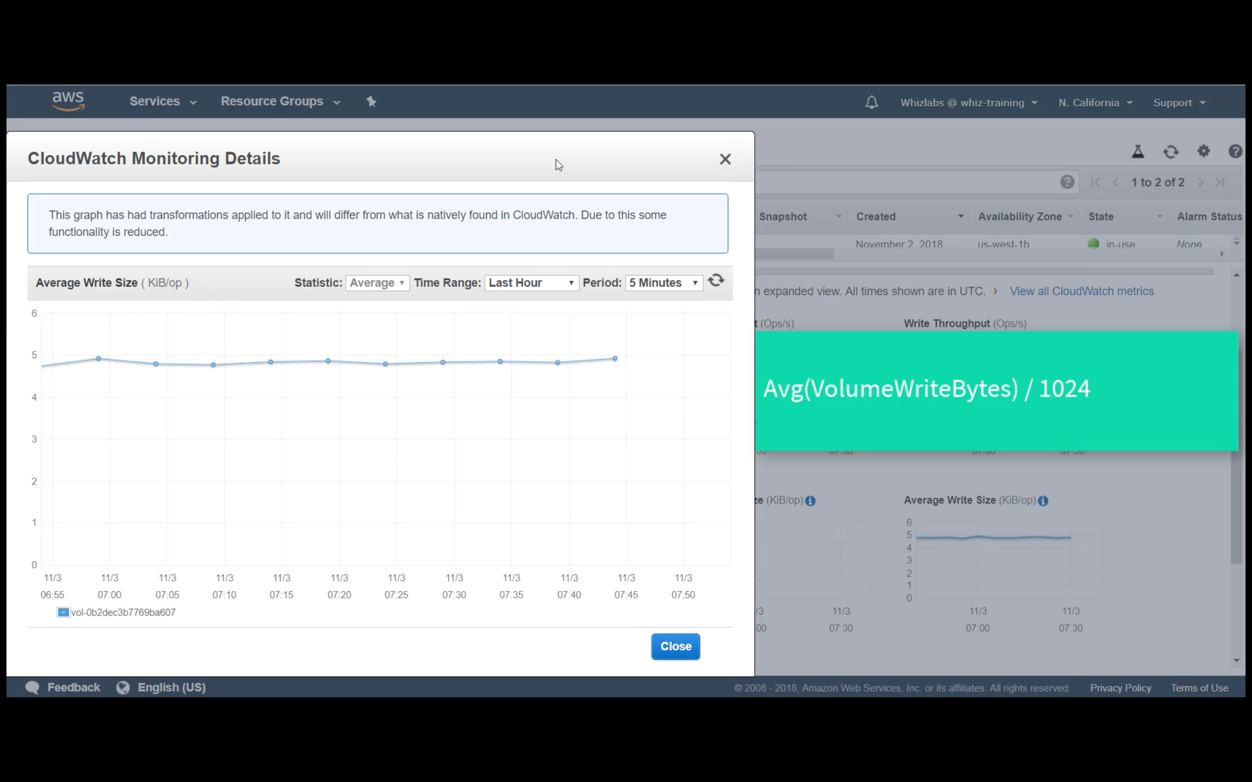Click the pin shortcut icon in navbar
Screen dimensions: 1252x782
(x=371, y=101)
